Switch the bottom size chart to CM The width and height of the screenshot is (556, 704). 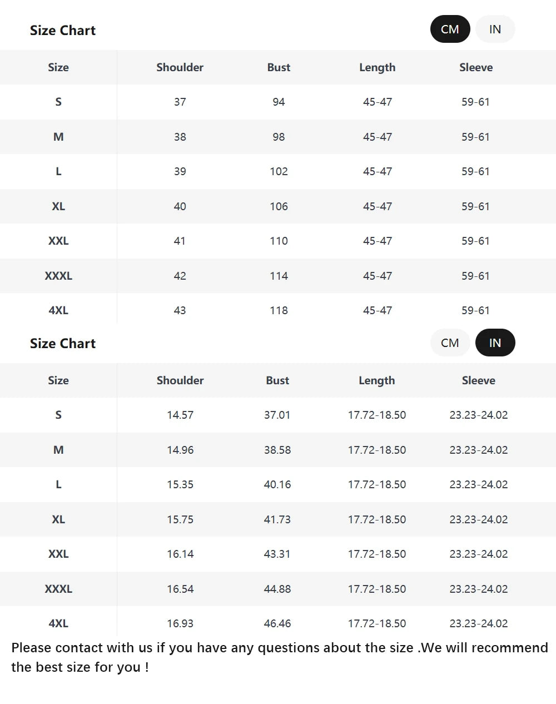(x=450, y=343)
